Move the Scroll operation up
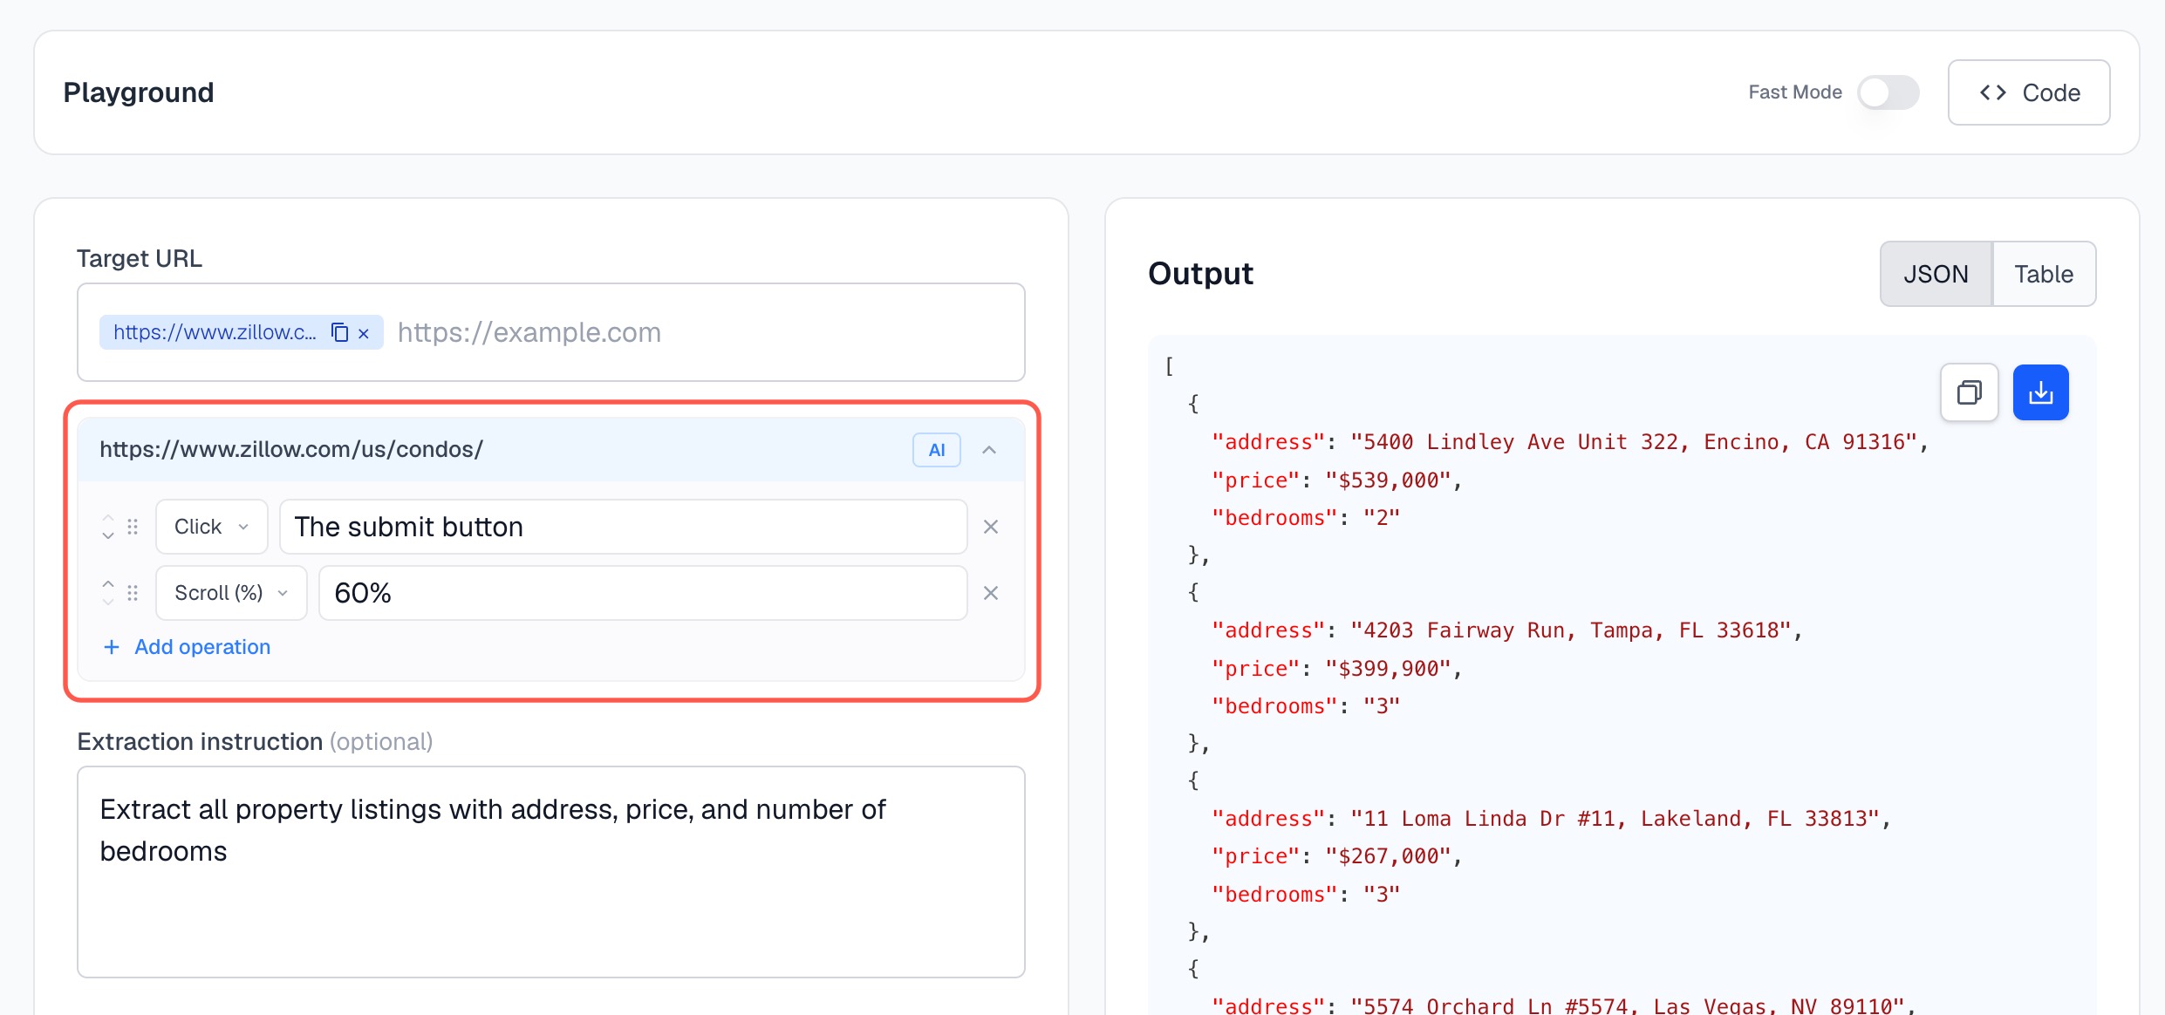2165x1015 pixels. 108,583
